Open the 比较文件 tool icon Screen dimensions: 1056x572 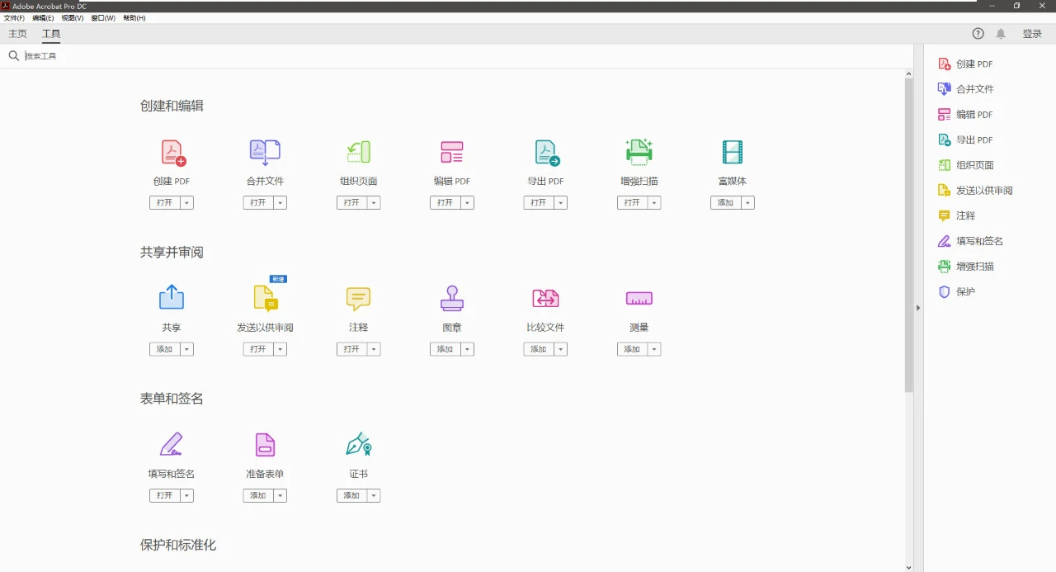pos(545,299)
